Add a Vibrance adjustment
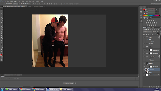161x91 pixels. [x=155, y=21]
